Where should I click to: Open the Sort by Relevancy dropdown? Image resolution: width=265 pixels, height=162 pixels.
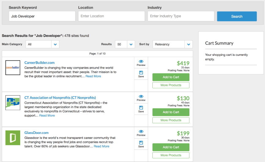coord(173,44)
